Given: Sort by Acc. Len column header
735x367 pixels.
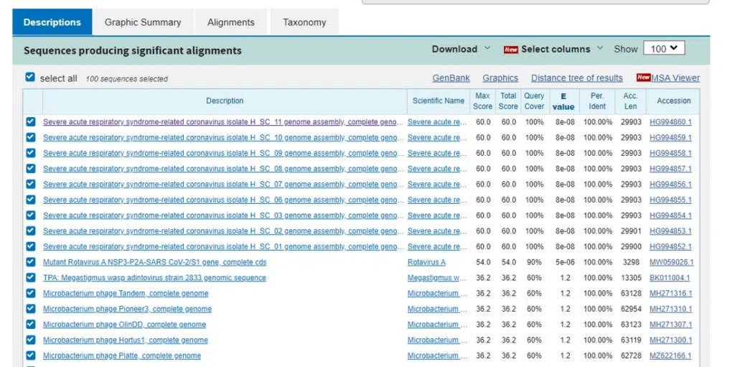Looking at the screenshot, I should [x=630, y=101].
